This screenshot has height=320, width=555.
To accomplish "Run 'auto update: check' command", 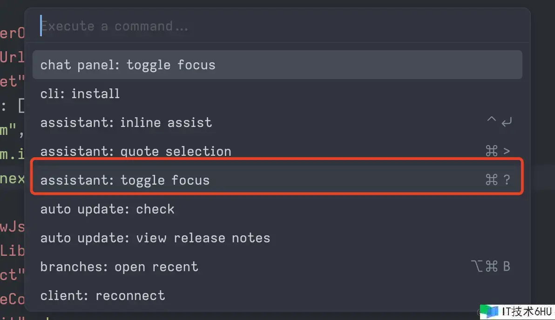I will [277, 209].
